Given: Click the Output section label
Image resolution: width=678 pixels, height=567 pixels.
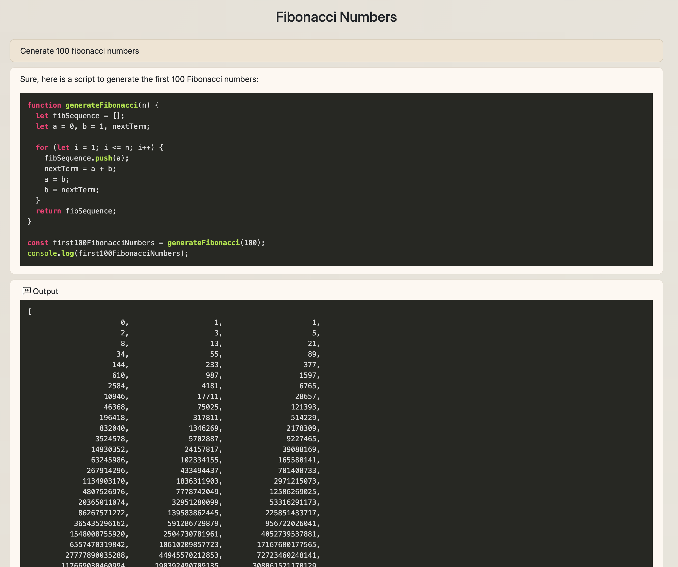Looking at the screenshot, I should (x=45, y=291).
